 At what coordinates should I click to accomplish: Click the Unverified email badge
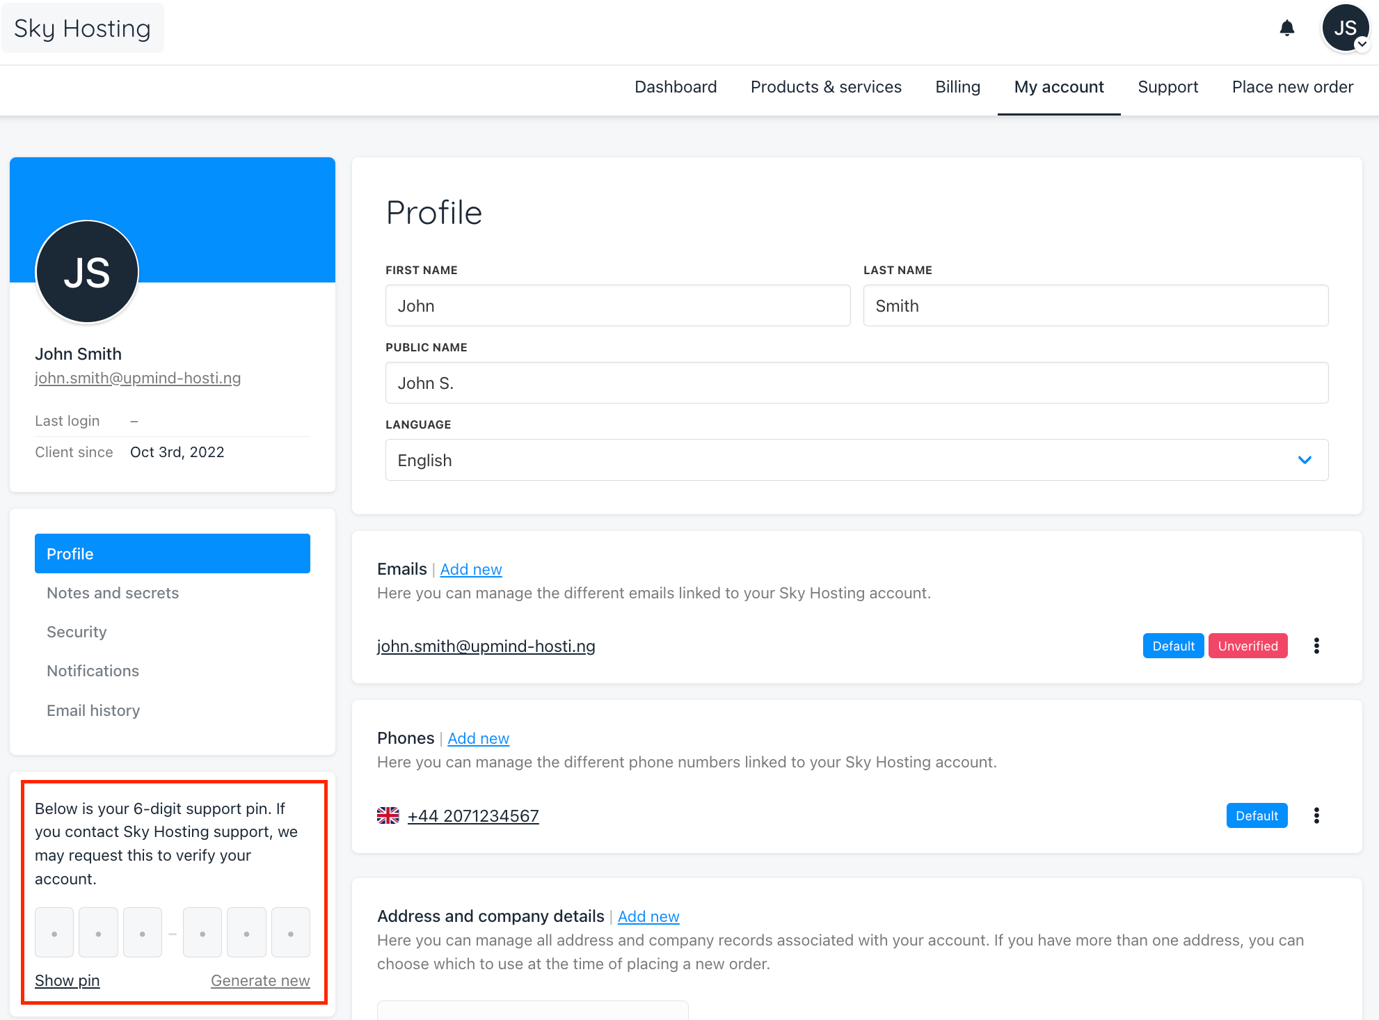(x=1248, y=646)
